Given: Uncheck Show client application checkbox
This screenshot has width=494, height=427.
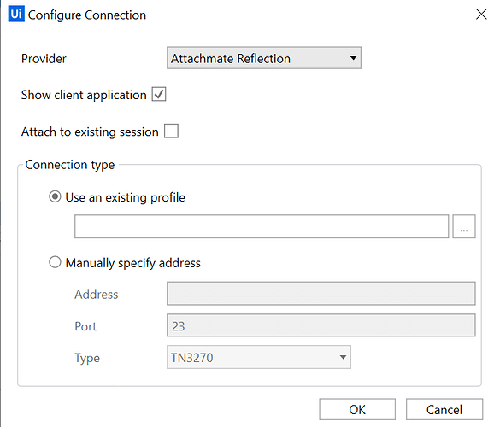Looking at the screenshot, I should (x=159, y=94).
